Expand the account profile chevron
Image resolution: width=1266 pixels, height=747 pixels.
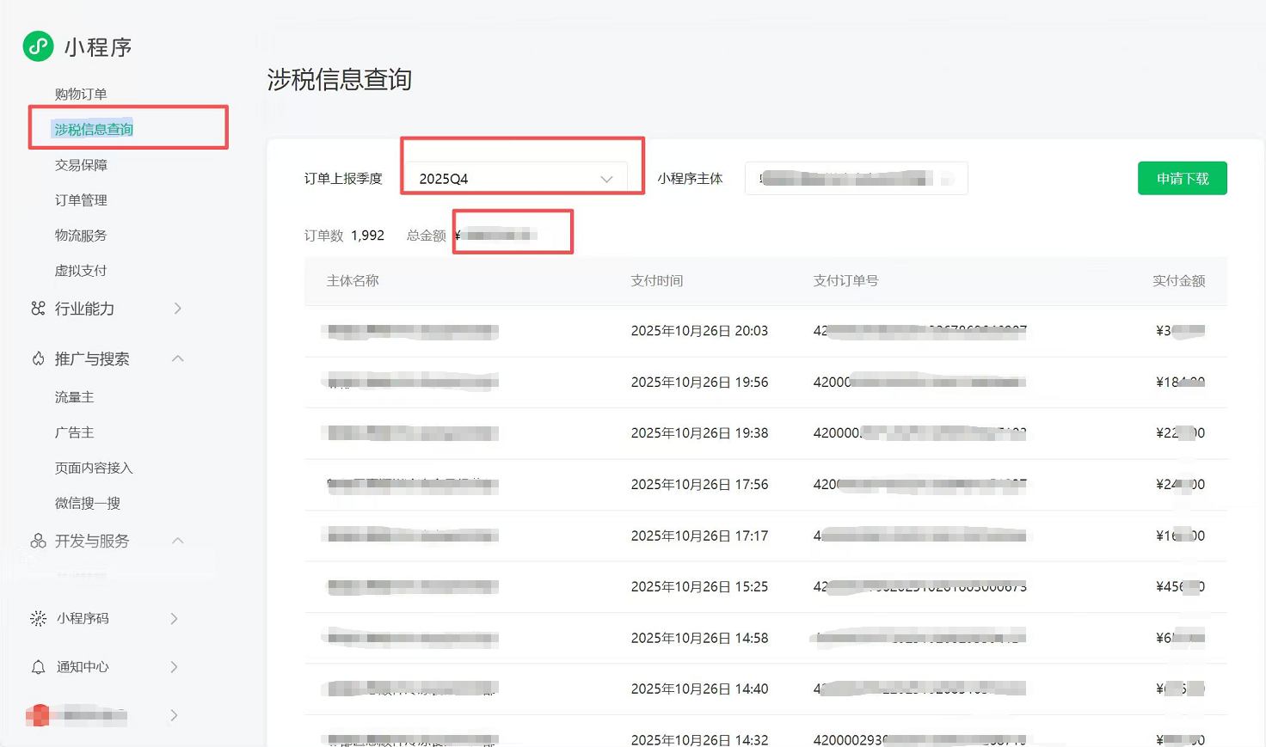[x=174, y=715]
